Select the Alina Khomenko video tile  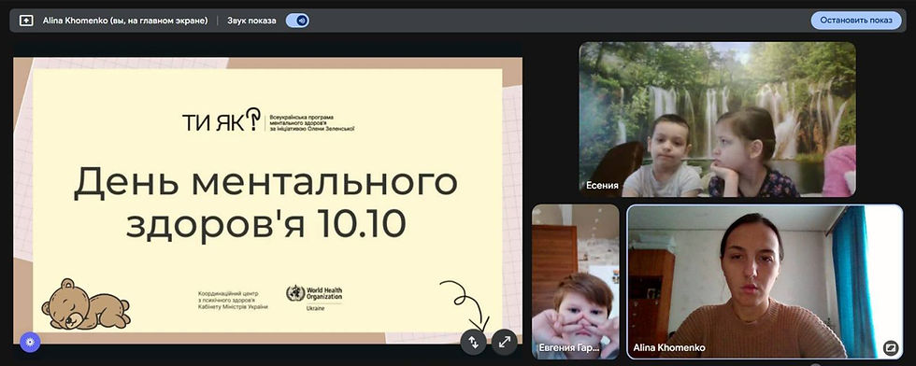(765, 281)
